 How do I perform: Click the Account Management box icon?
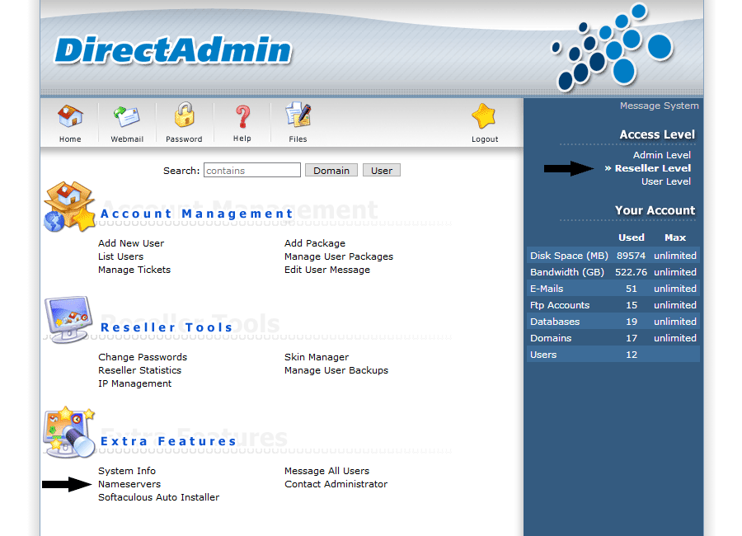point(70,206)
